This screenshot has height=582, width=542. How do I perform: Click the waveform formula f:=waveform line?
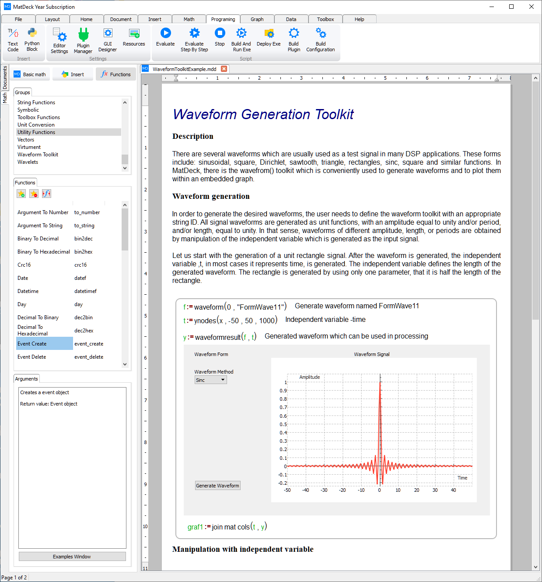tap(235, 307)
